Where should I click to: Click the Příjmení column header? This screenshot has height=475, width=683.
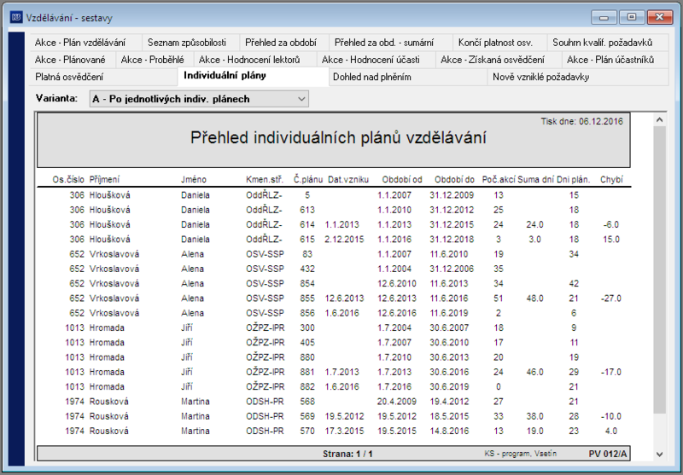pos(104,179)
